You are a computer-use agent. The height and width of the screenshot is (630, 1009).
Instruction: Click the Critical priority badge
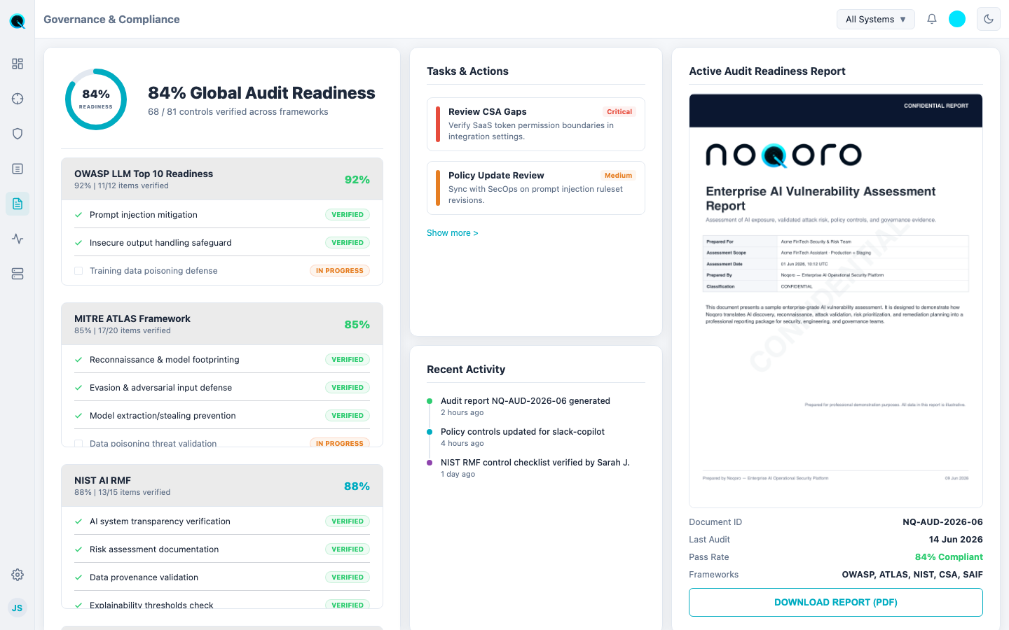click(x=619, y=112)
